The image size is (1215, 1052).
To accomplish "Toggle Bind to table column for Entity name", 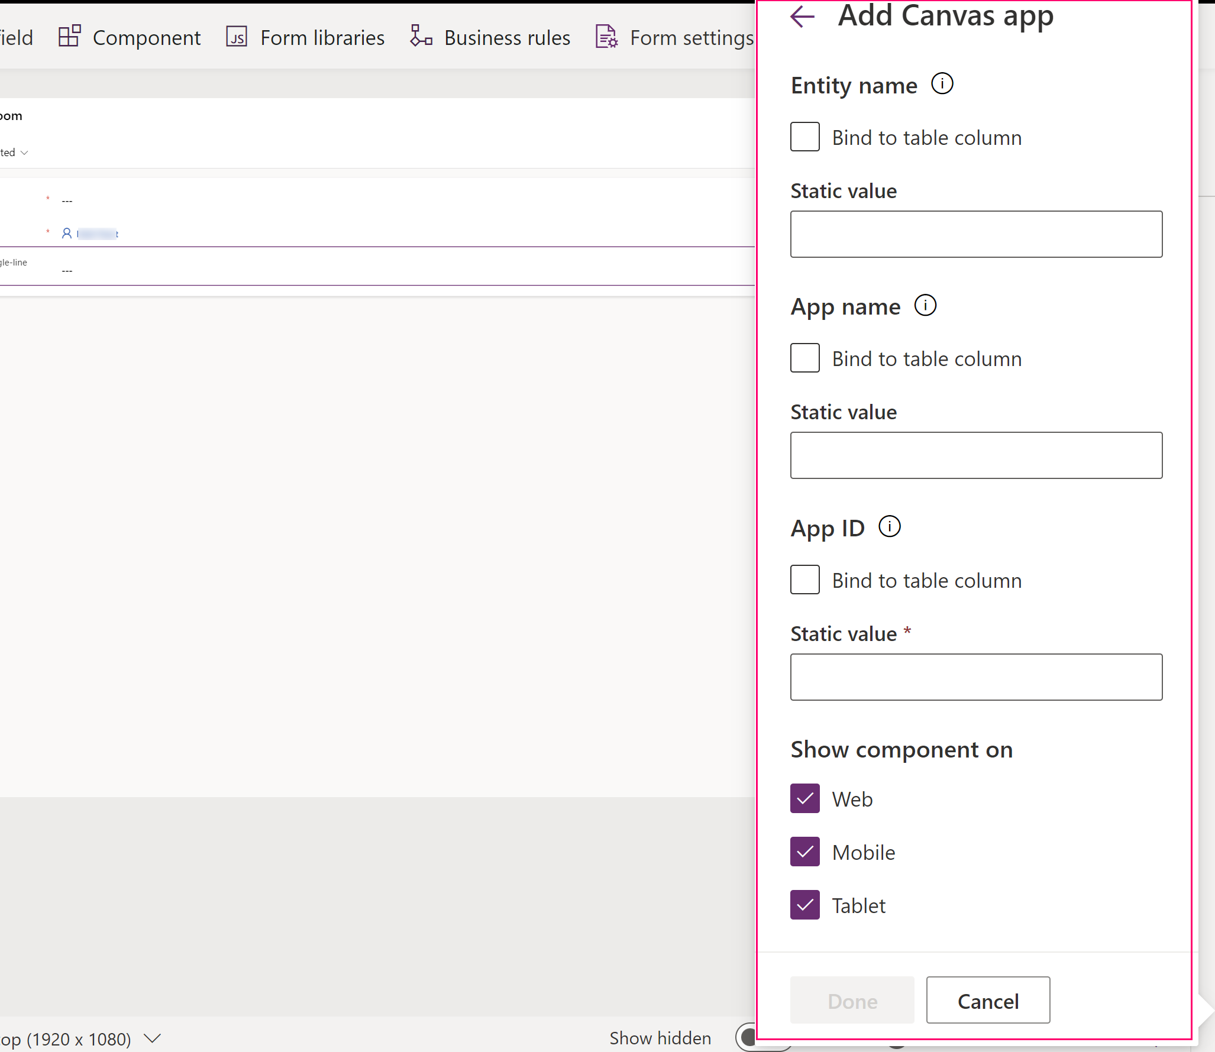I will (x=804, y=136).
